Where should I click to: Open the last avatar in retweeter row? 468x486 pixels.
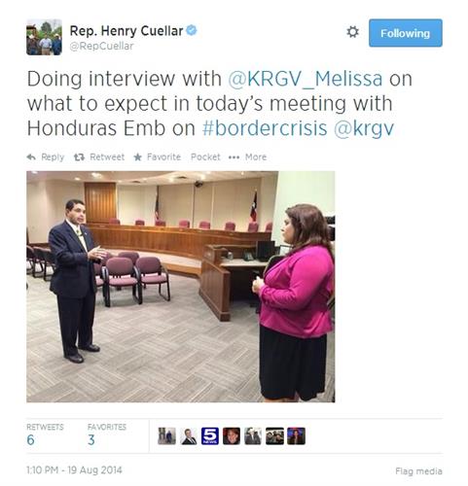296,435
